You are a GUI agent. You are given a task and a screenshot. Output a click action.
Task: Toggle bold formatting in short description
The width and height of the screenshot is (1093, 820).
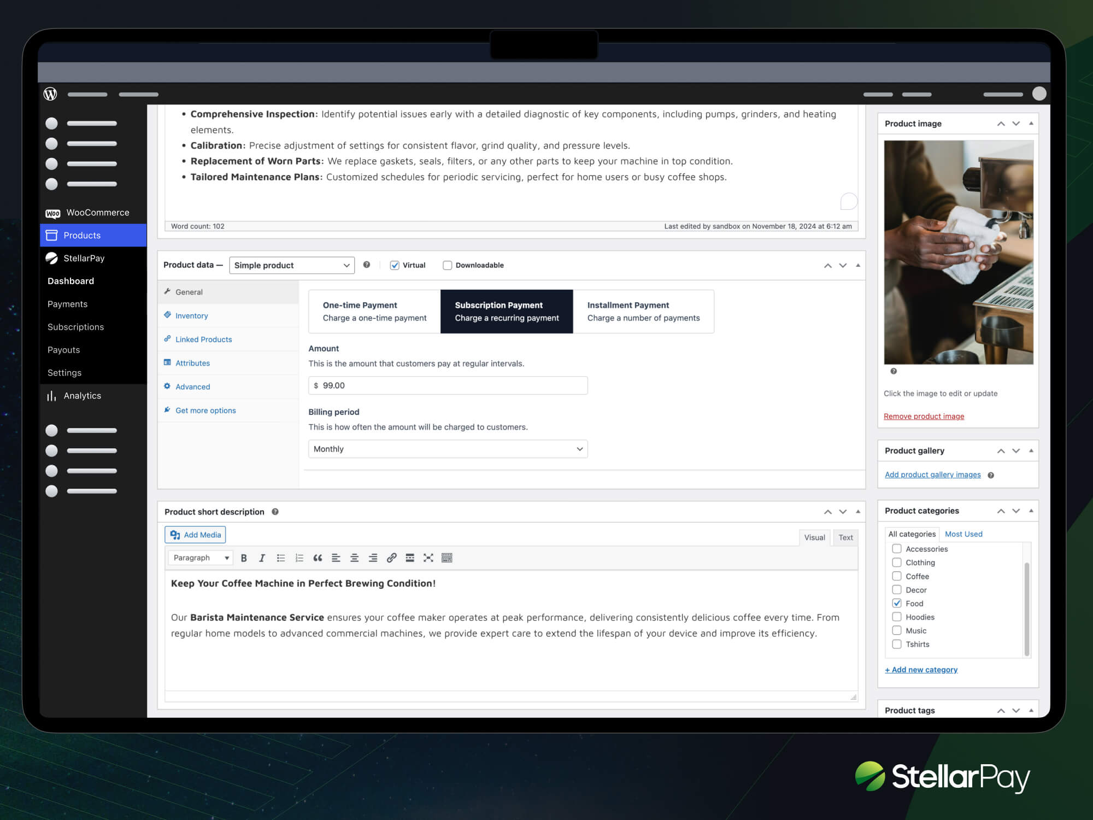244,558
